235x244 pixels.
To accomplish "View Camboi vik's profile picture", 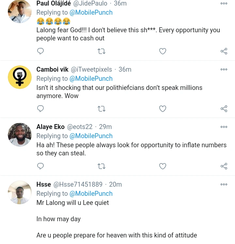I will pos(20,77).
